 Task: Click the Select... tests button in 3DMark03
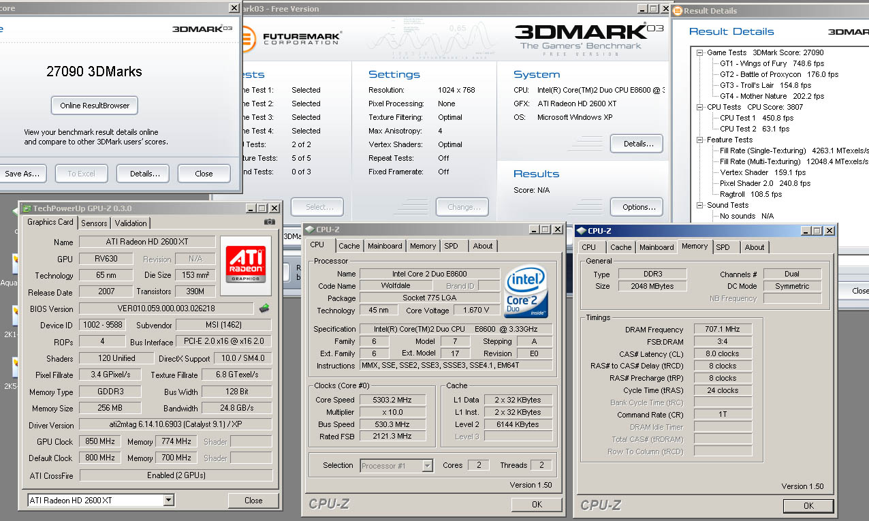[317, 207]
